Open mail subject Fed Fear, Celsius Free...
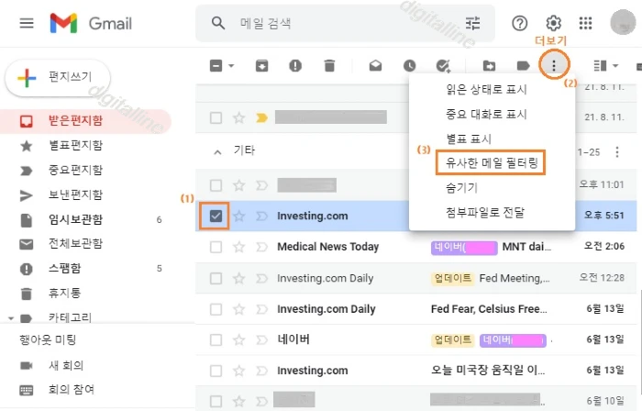This screenshot has width=642, height=411. (x=489, y=309)
